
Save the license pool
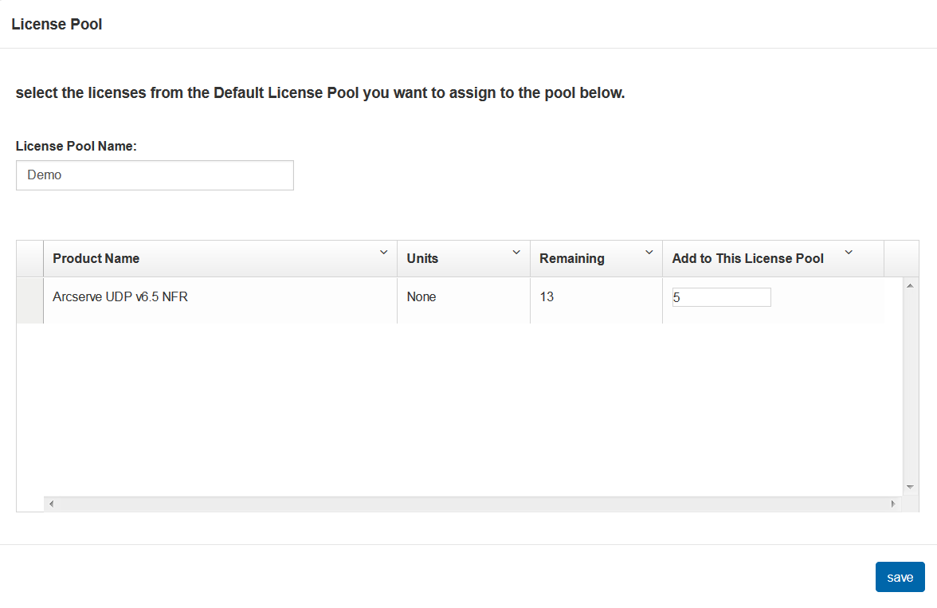(900, 577)
